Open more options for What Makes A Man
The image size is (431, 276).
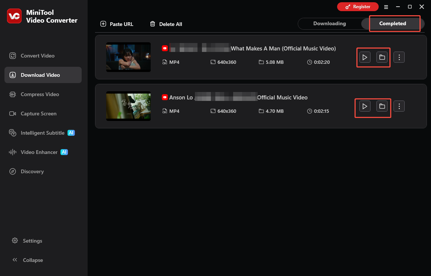tap(399, 57)
